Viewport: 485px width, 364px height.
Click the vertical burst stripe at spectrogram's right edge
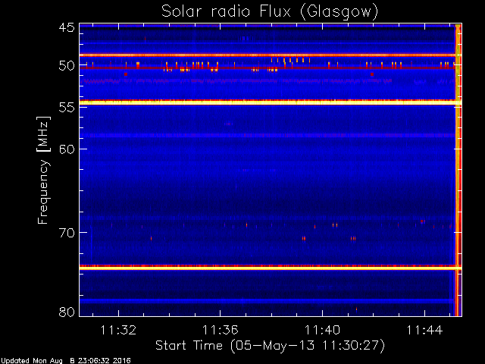pos(458,170)
